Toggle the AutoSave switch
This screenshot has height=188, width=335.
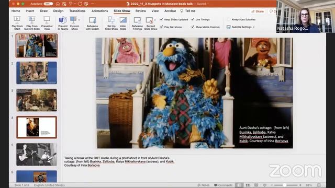coord(48,4)
